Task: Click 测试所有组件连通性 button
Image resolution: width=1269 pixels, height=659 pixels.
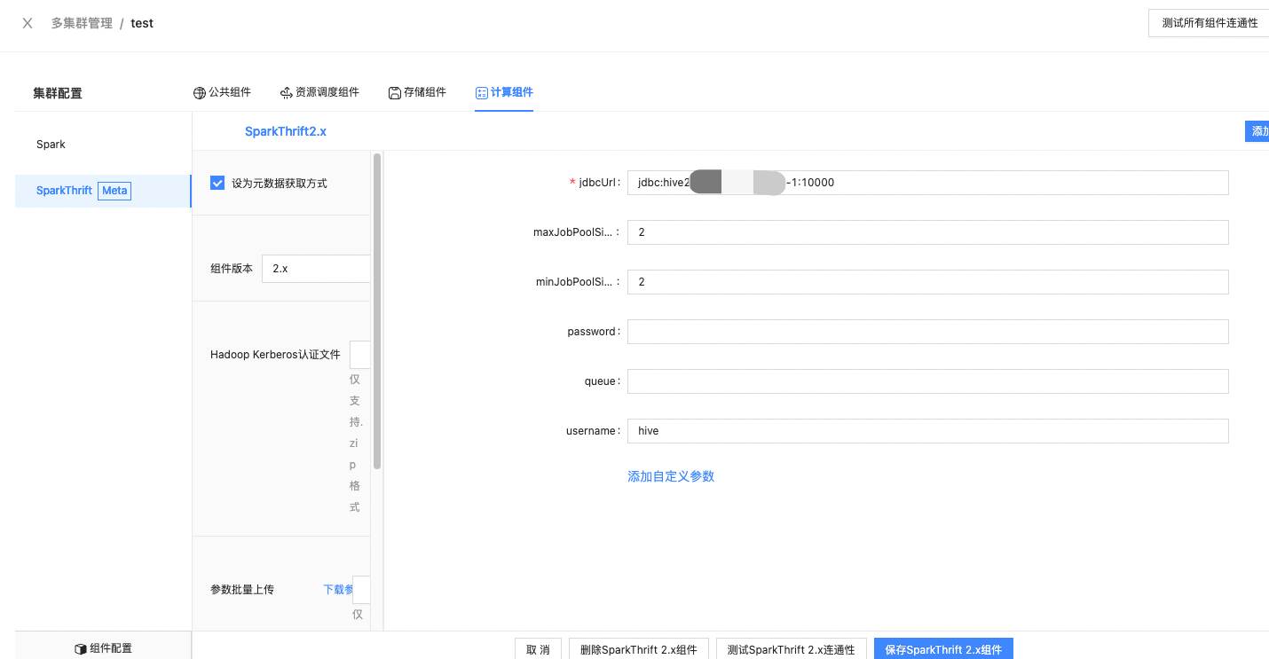Action: pyautogui.click(x=1209, y=23)
